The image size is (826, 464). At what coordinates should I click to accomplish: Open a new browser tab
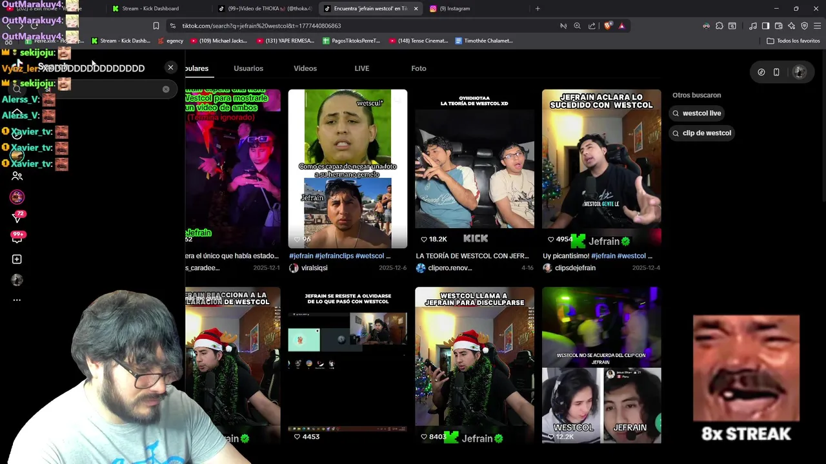(x=538, y=8)
